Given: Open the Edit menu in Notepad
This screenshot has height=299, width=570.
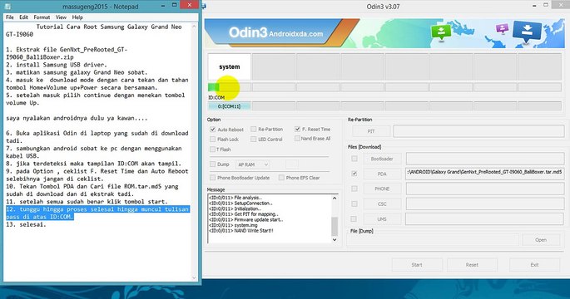Looking at the screenshot, I should tap(23, 17).
